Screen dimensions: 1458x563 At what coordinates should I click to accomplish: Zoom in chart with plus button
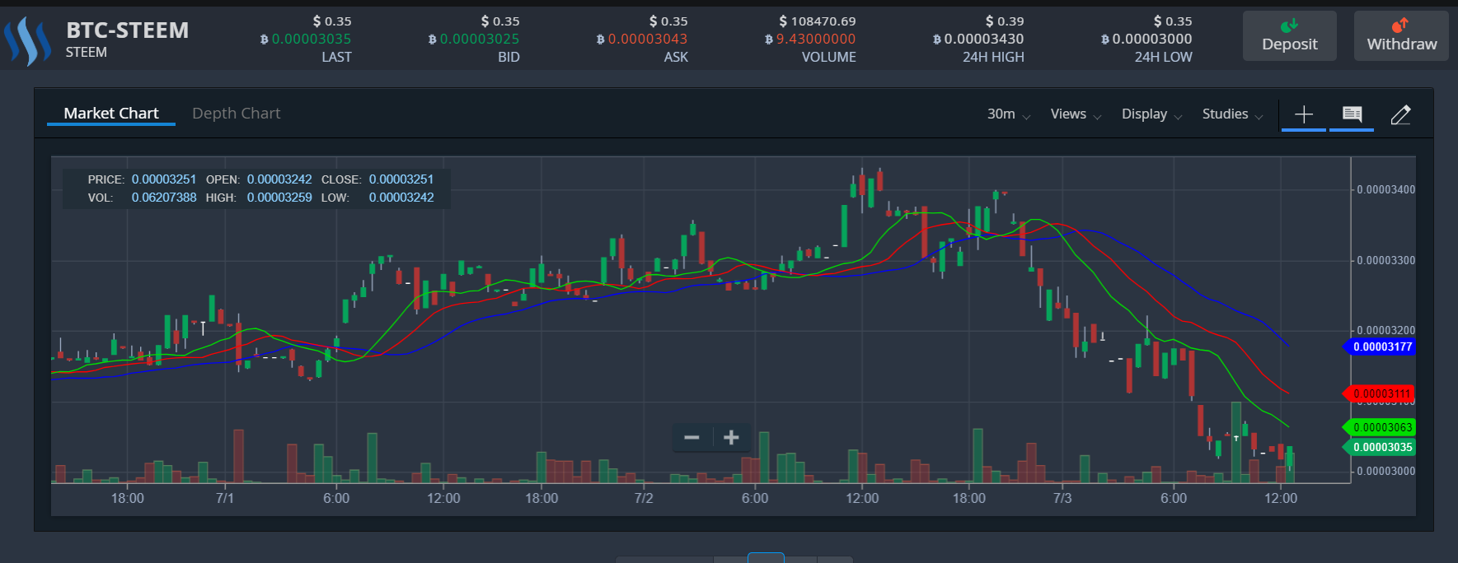click(x=731, y=437)
